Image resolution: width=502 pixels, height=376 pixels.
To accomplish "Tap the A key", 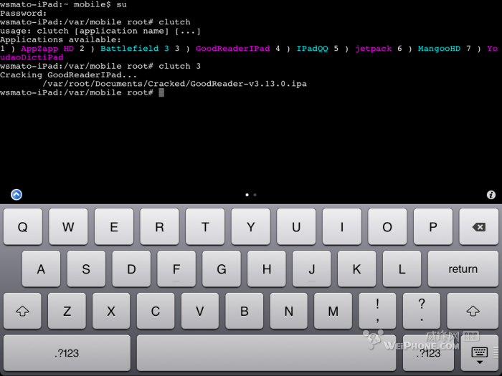I will (x=41, y=269).
